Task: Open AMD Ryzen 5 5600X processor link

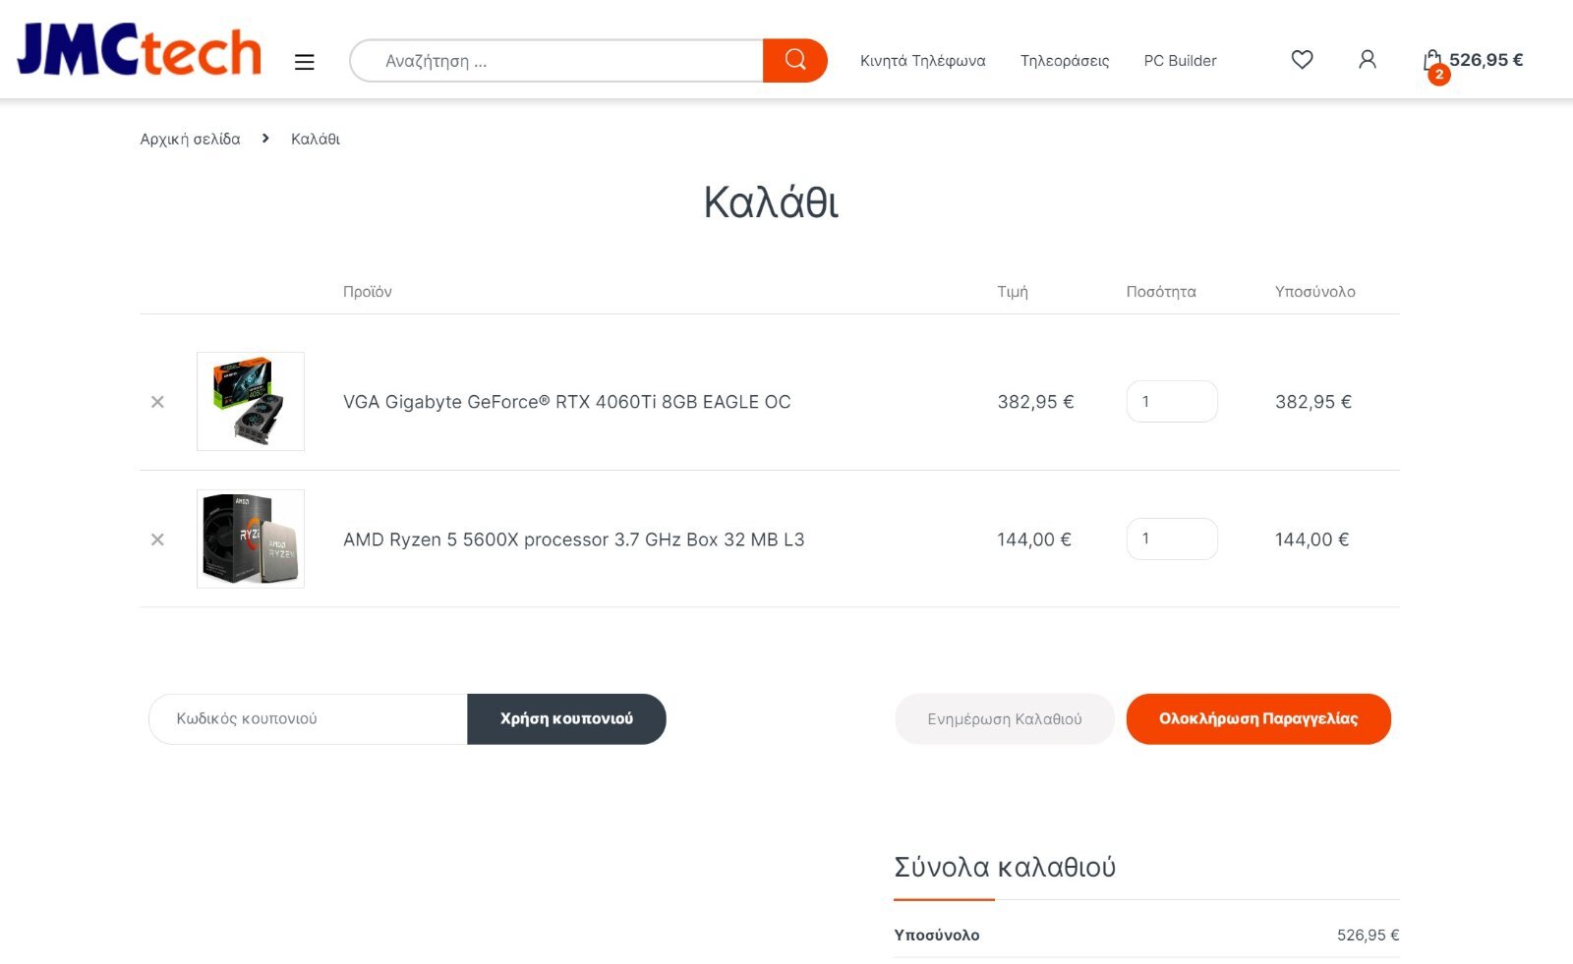Action: pos(573,539)
